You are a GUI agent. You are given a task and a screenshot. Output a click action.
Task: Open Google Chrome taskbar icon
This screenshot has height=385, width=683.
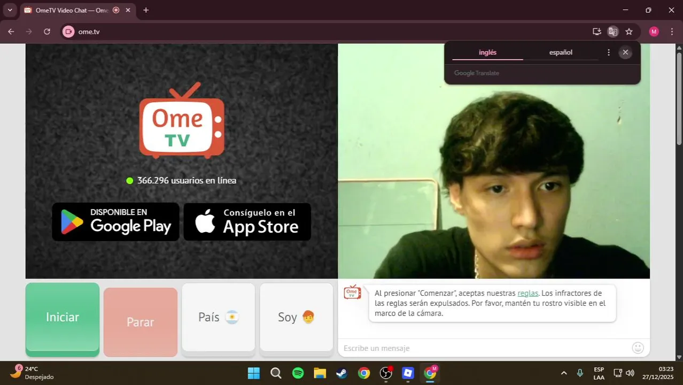coord(364,373)
